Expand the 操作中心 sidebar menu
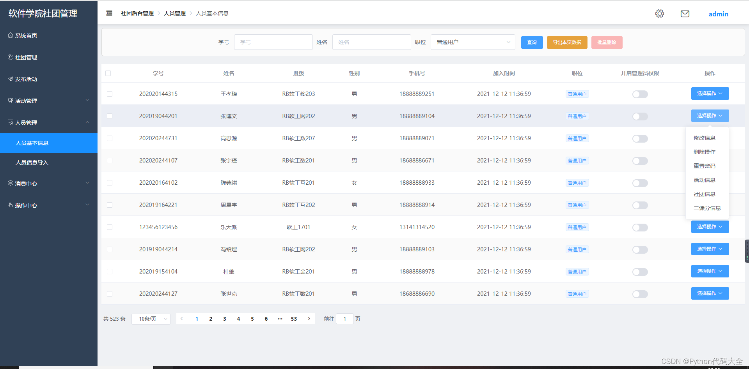The height and width of the screenshot is (369, 749). click(49, 205)
